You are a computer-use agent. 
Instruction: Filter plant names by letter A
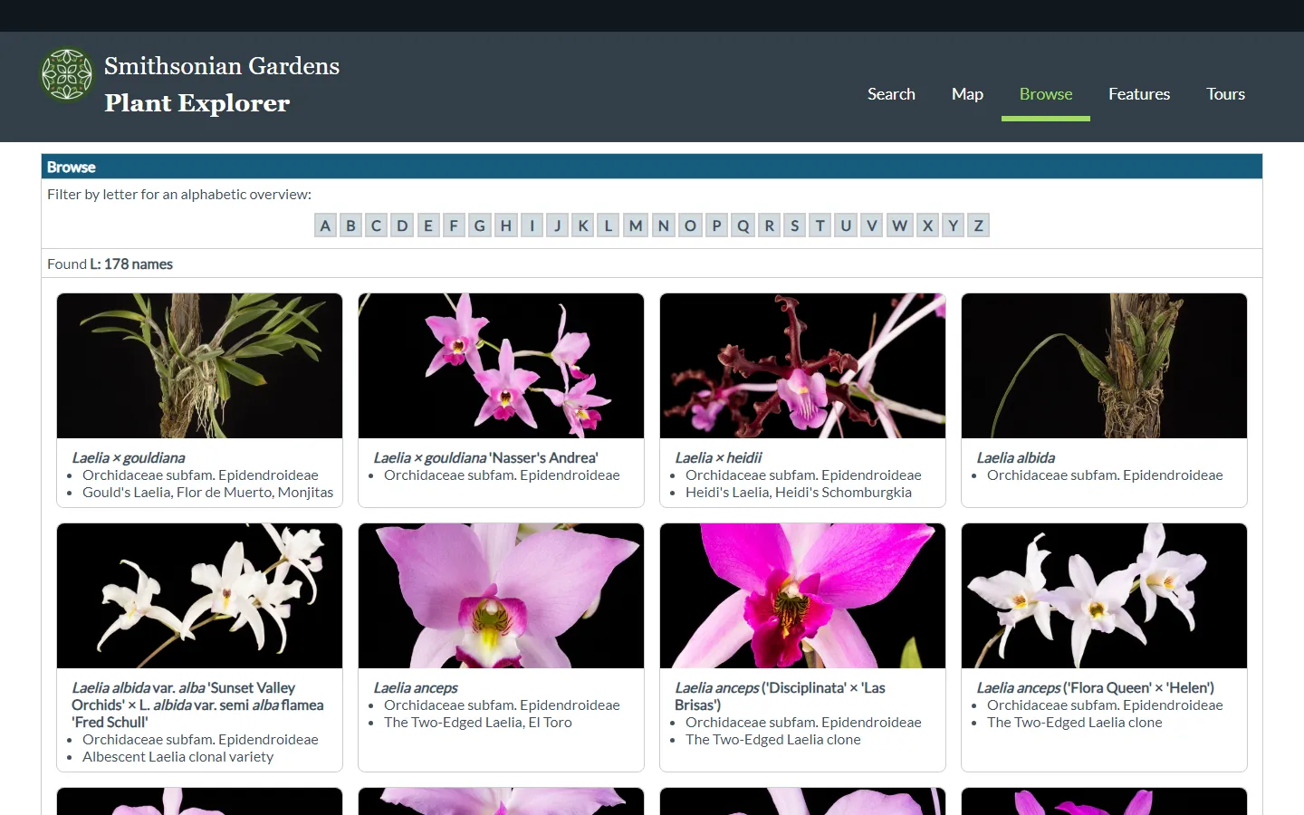pyautogui.click(x=325, y=225)
